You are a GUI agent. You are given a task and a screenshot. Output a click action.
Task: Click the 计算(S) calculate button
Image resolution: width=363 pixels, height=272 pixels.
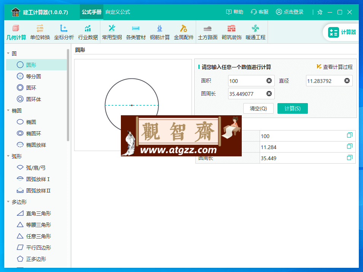pos(293,108)
